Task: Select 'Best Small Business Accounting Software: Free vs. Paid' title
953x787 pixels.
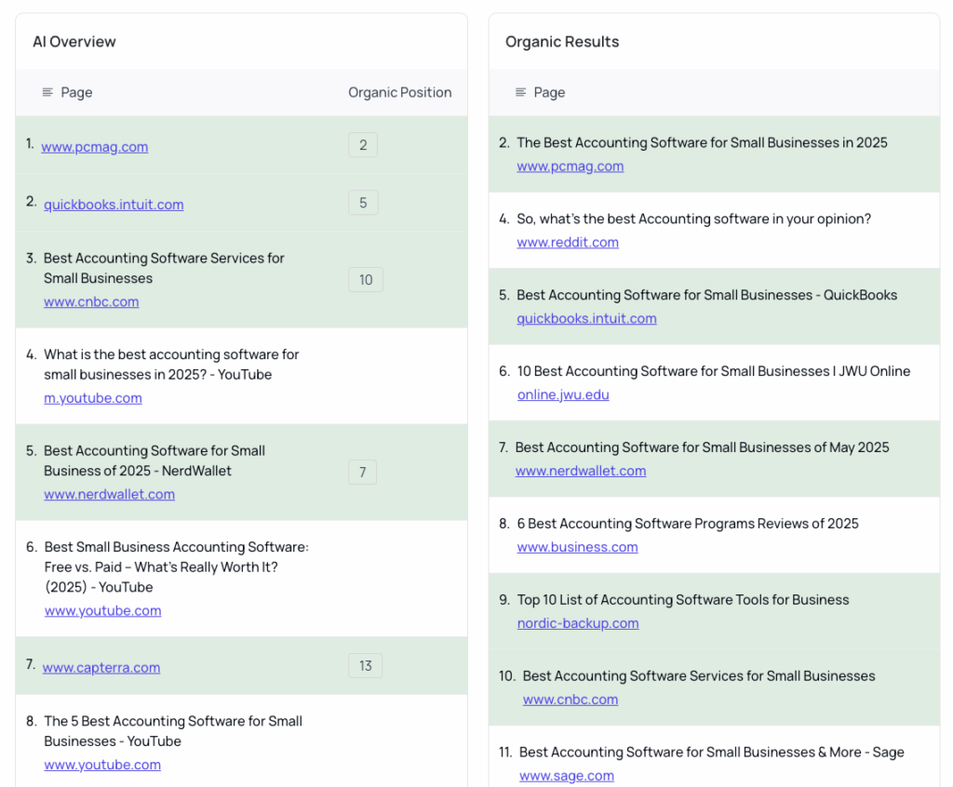Action: click(x=176, y=567)
